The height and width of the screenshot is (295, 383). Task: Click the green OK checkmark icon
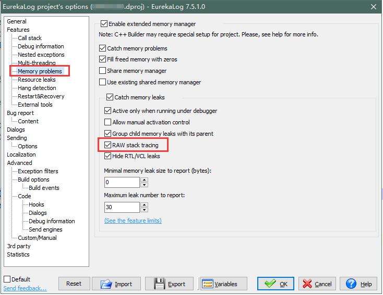coord(270,284)
